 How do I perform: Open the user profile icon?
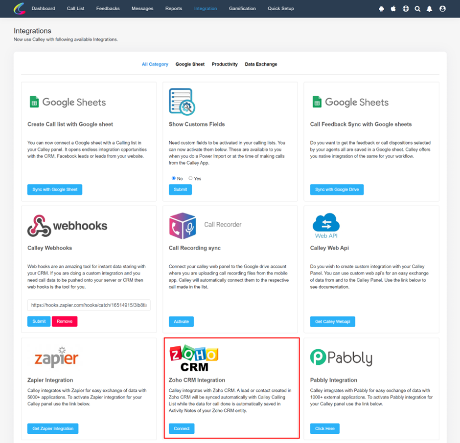click(x=442, y=9)
